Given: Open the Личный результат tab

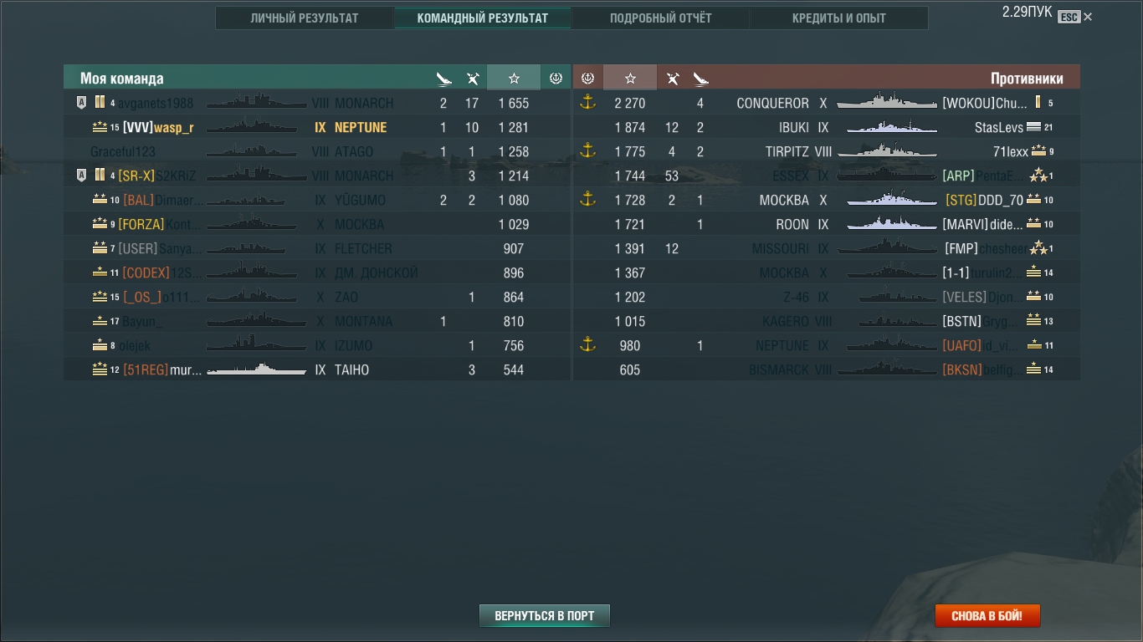Looking at the screenshot, I should coord(305,18).
